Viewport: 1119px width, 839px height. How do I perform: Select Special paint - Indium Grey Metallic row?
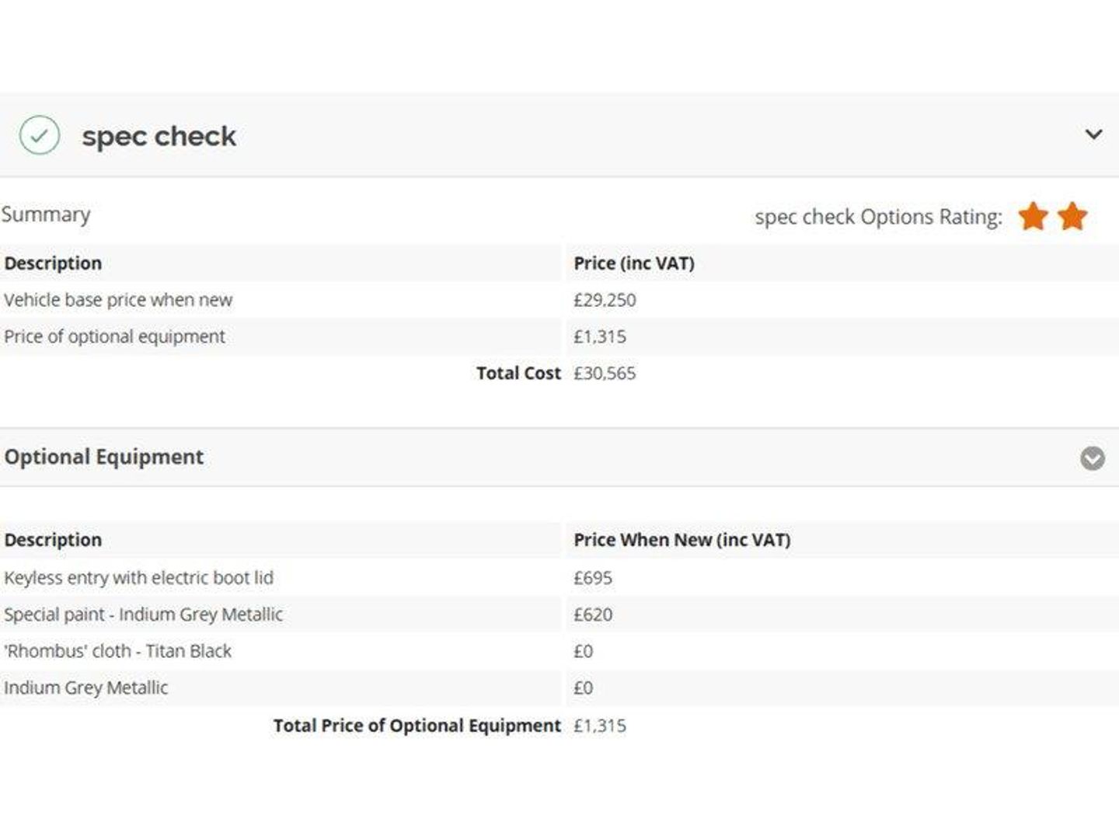coord(143,614)
